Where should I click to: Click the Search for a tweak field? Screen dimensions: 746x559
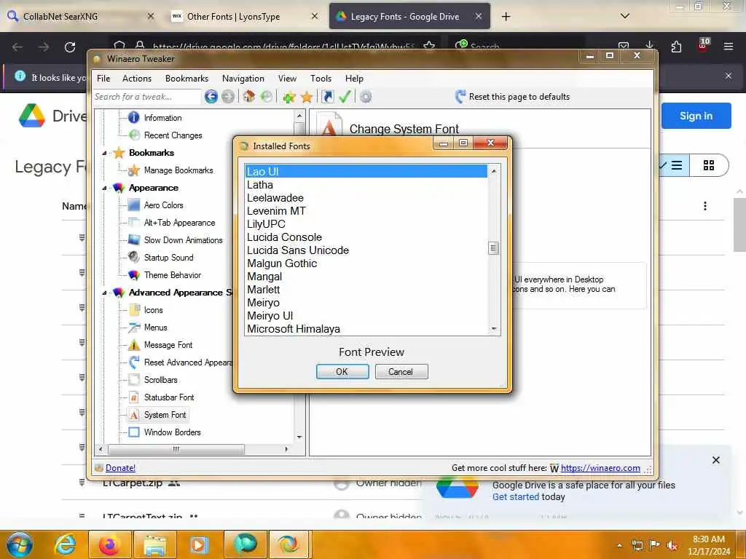pyautogui.click(x=147, y=97)
